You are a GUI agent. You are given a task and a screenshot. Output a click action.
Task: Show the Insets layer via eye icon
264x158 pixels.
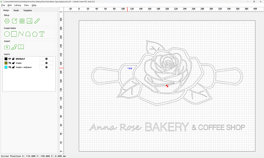(x=10, y=63)
